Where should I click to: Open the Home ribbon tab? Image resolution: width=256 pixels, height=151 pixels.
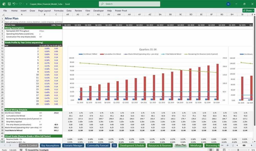(x=14, y=10)
